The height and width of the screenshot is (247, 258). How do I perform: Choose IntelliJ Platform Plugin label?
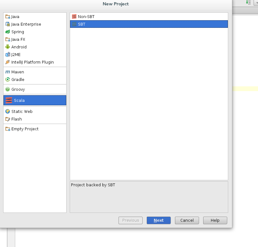coord(33,62)
